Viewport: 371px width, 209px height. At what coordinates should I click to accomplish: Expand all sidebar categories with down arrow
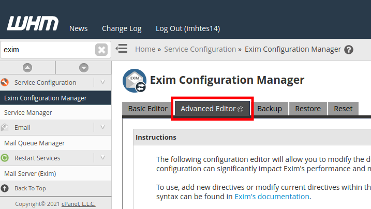point(83,67)
